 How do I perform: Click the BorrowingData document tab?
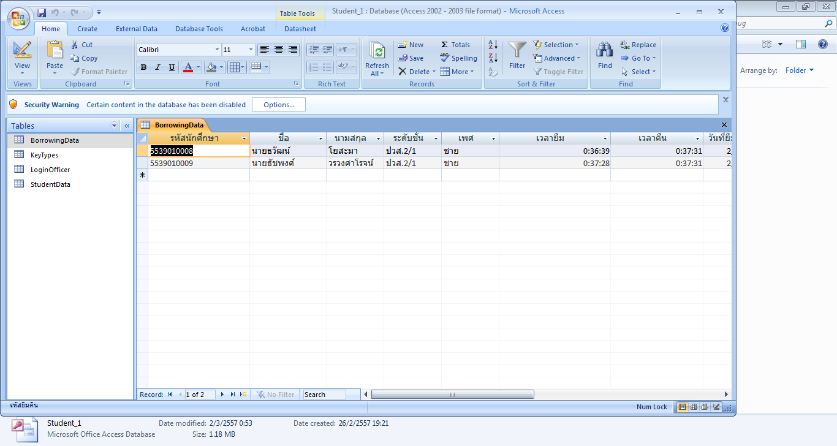click(x=173, y=124)
